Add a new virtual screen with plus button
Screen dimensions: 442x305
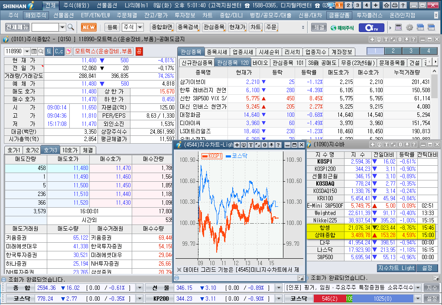376,5
